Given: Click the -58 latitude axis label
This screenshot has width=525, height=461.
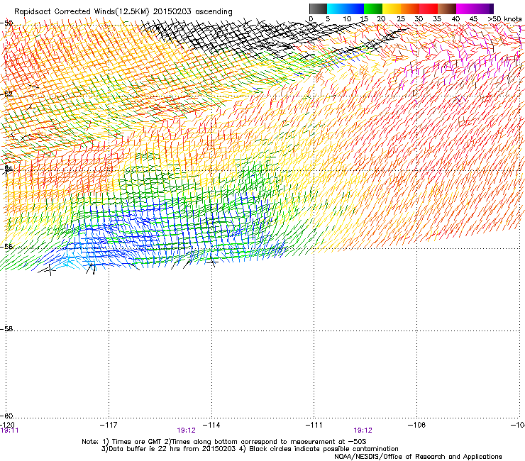Looking at the screenshot, I should click(6, 329).
